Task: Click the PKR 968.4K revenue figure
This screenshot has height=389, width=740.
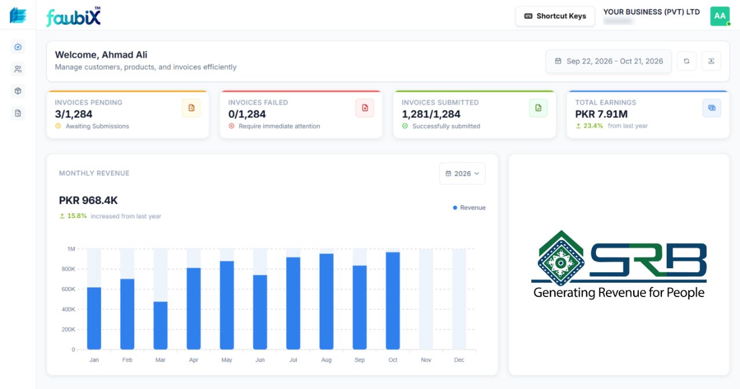Action: (88, 201)
